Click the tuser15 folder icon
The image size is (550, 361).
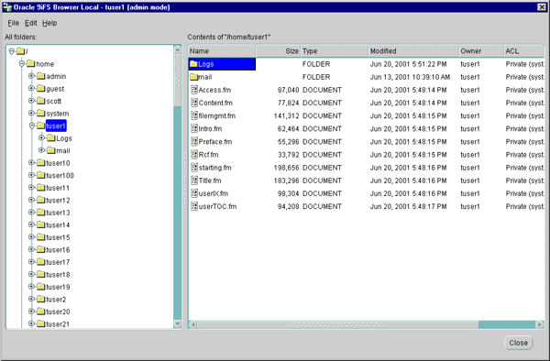click(x=41, y=237)
